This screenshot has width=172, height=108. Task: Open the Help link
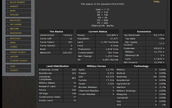point(156,2)
